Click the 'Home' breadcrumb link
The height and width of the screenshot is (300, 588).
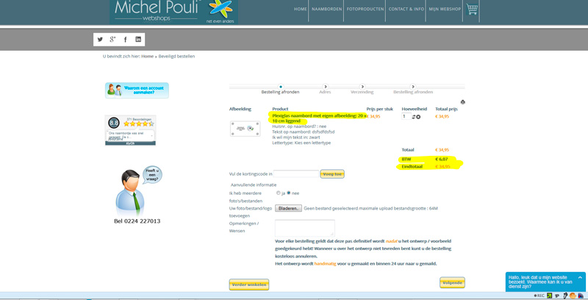148,56
